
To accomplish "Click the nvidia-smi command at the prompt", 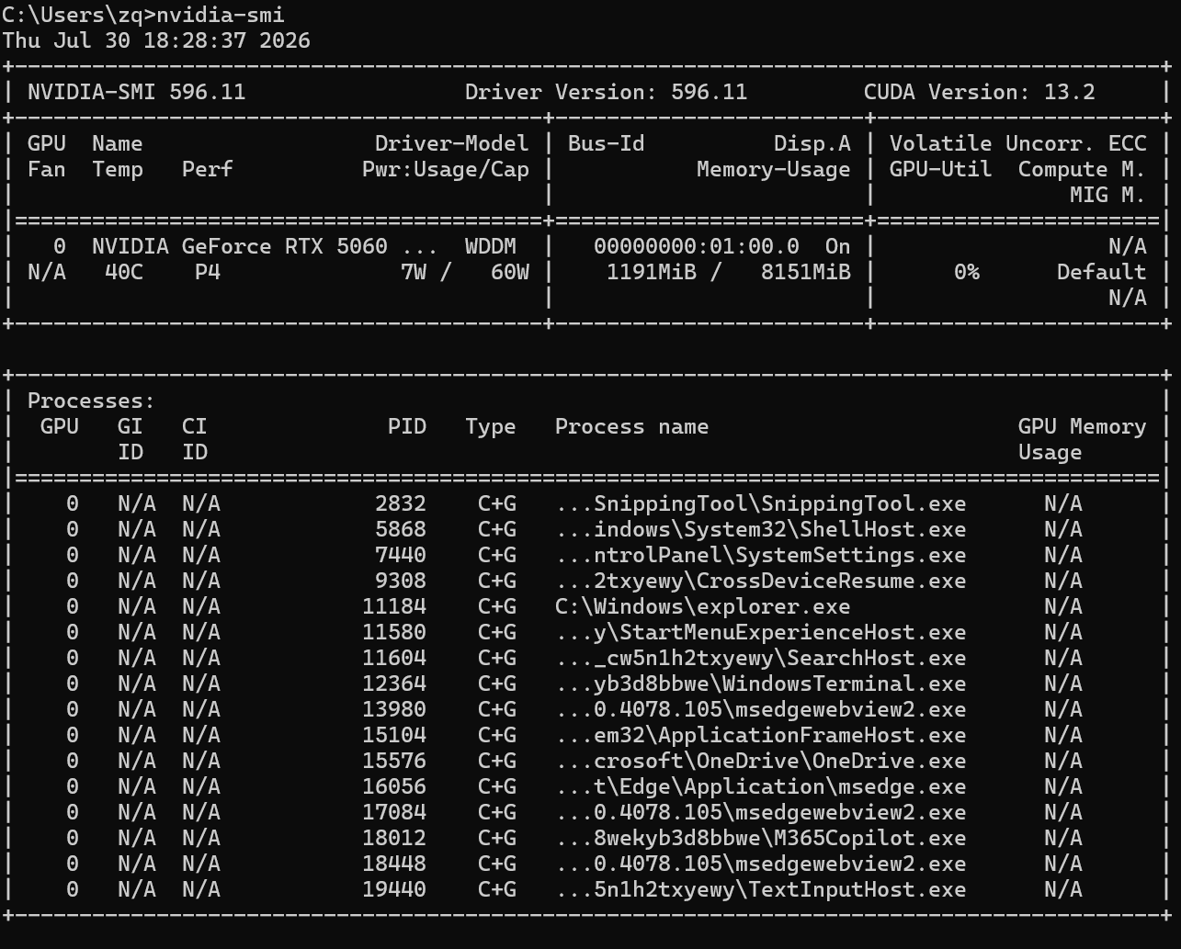I will click(x=221, y=15).
